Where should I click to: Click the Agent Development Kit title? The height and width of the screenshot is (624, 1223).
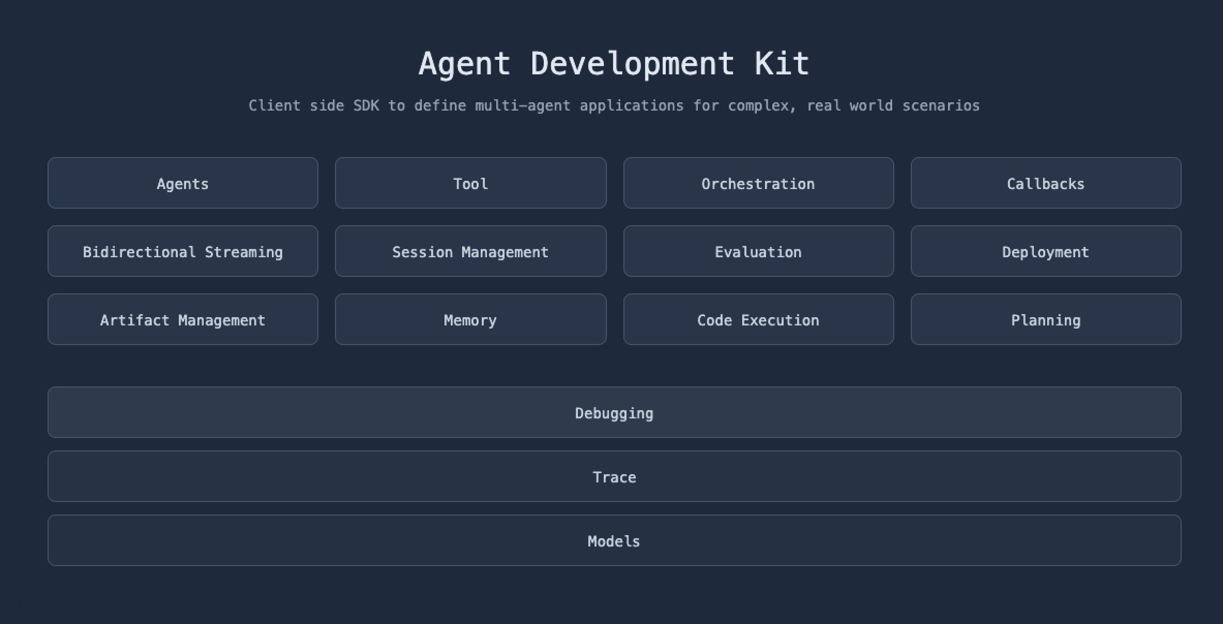[614, 64]
